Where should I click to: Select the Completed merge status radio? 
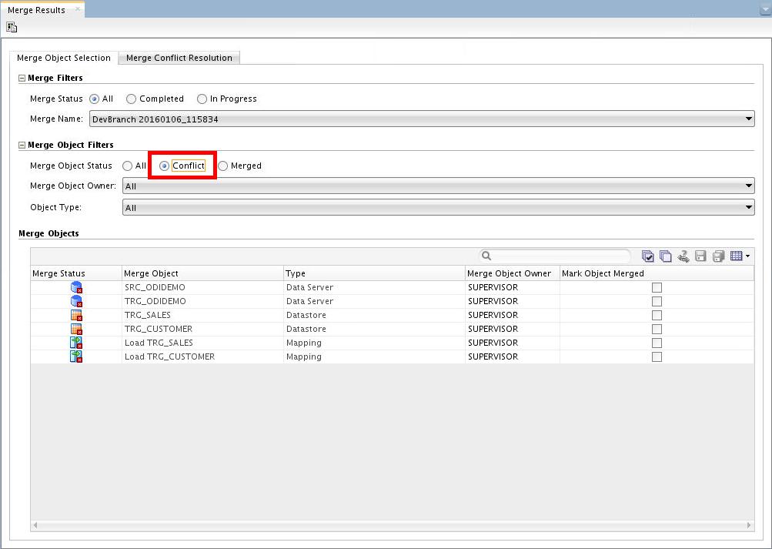tap(131, 99)
